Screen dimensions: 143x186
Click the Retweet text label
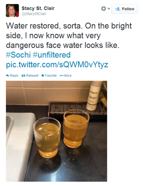point(32,76)
